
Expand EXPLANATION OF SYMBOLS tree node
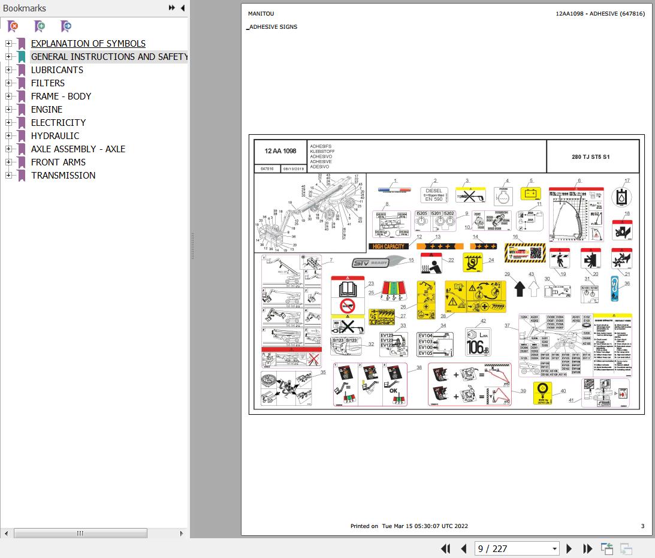(8, 43)
